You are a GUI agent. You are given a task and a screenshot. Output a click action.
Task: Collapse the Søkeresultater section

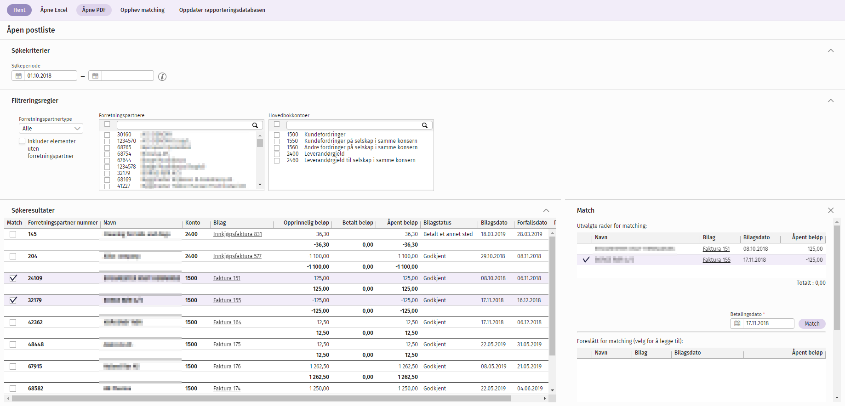(x=546, y=210)
